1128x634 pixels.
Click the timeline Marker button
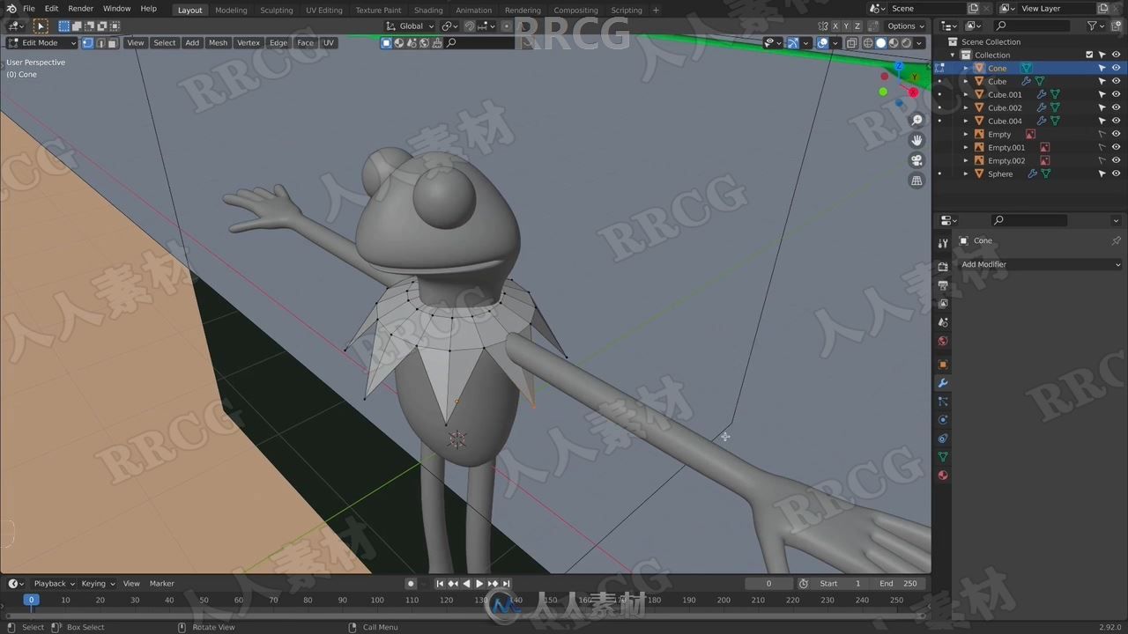pyautogui.click(x=161, y=584)
